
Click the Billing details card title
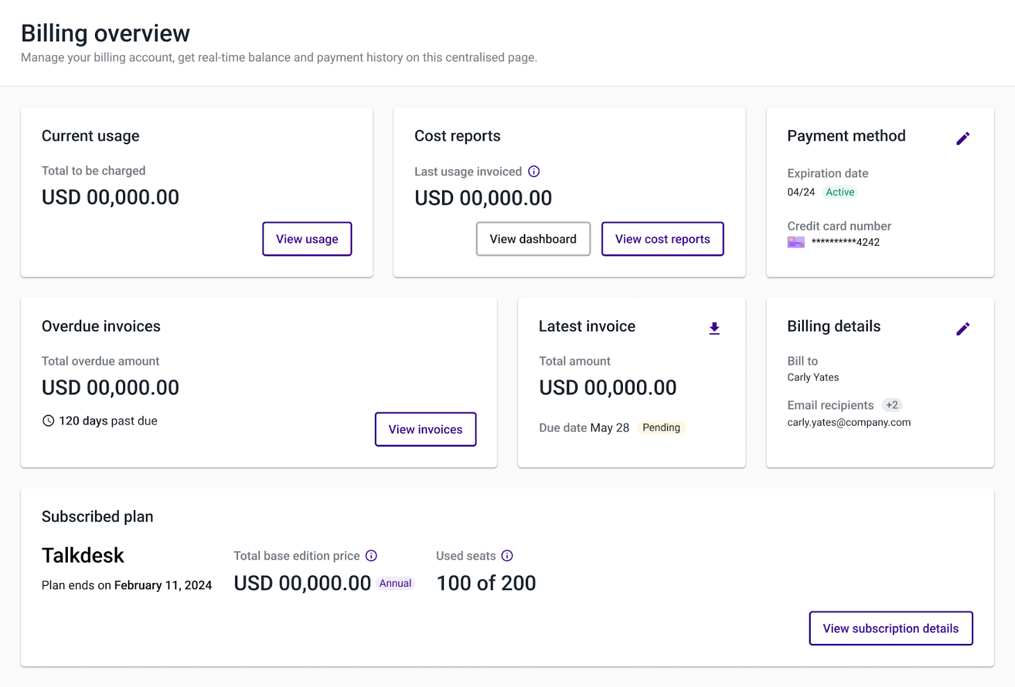point(834,327)
